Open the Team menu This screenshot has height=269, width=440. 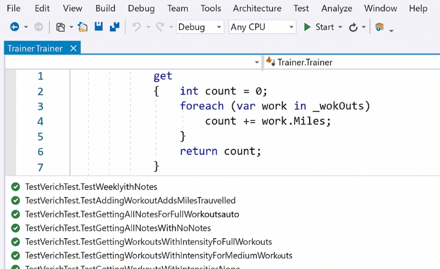click(178, 8)
